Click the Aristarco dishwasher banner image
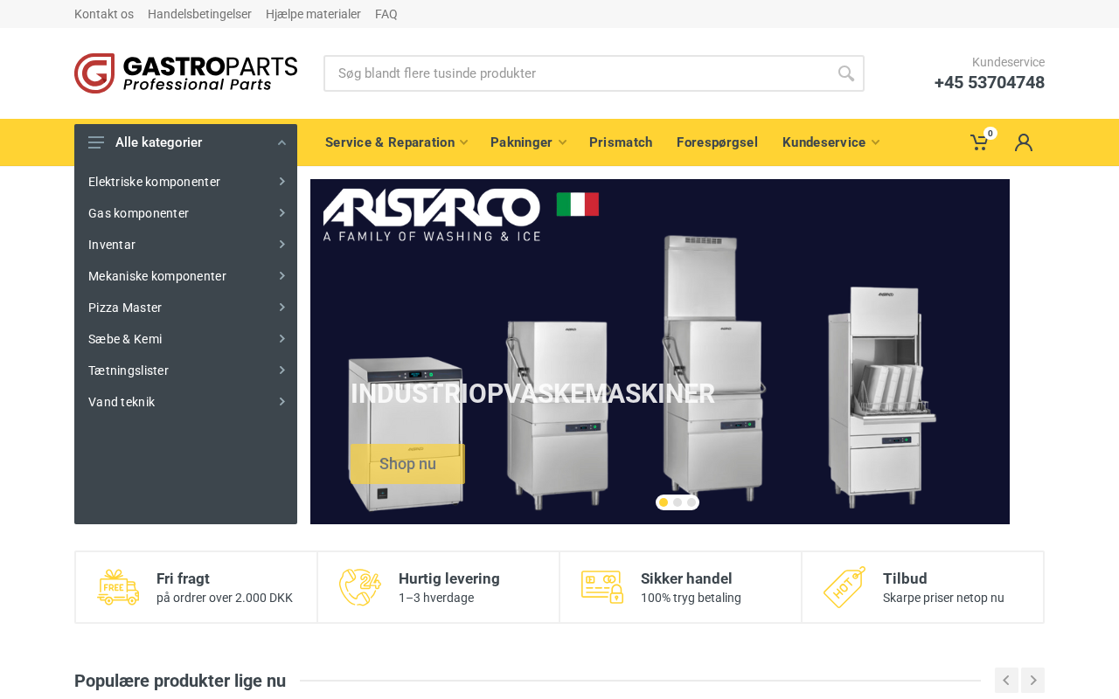 pyautogui.click(x=660, y=351)
